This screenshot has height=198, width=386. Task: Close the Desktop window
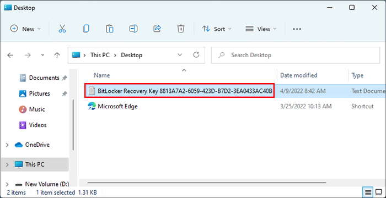374,8
